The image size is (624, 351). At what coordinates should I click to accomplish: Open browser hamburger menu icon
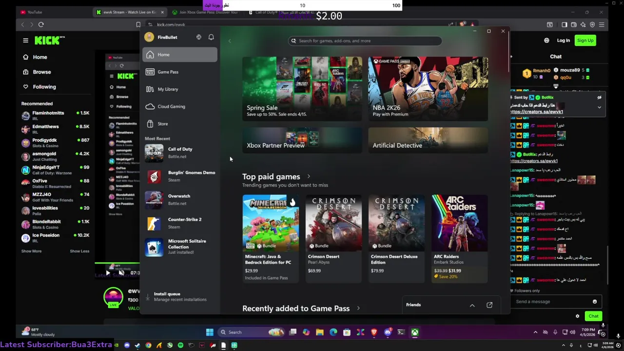(x=602, y=25)
